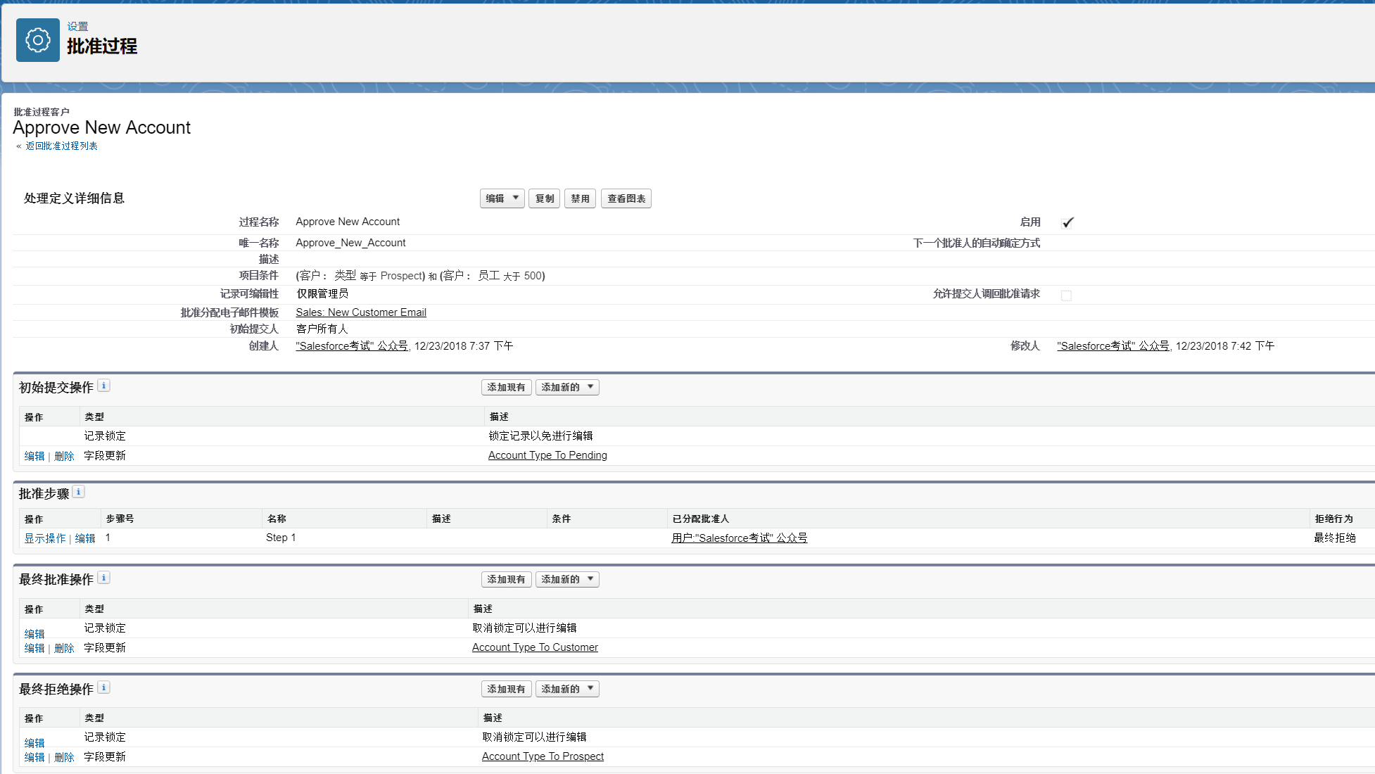
Task: Toggle the 启用 active checkmark
Action: (1067, 222)
